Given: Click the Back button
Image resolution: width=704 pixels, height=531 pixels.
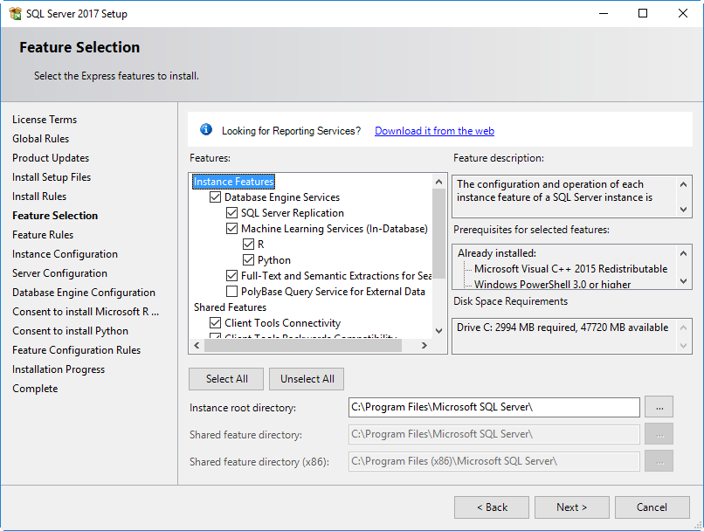Looking at the screenshot, I should pos(492,507).
